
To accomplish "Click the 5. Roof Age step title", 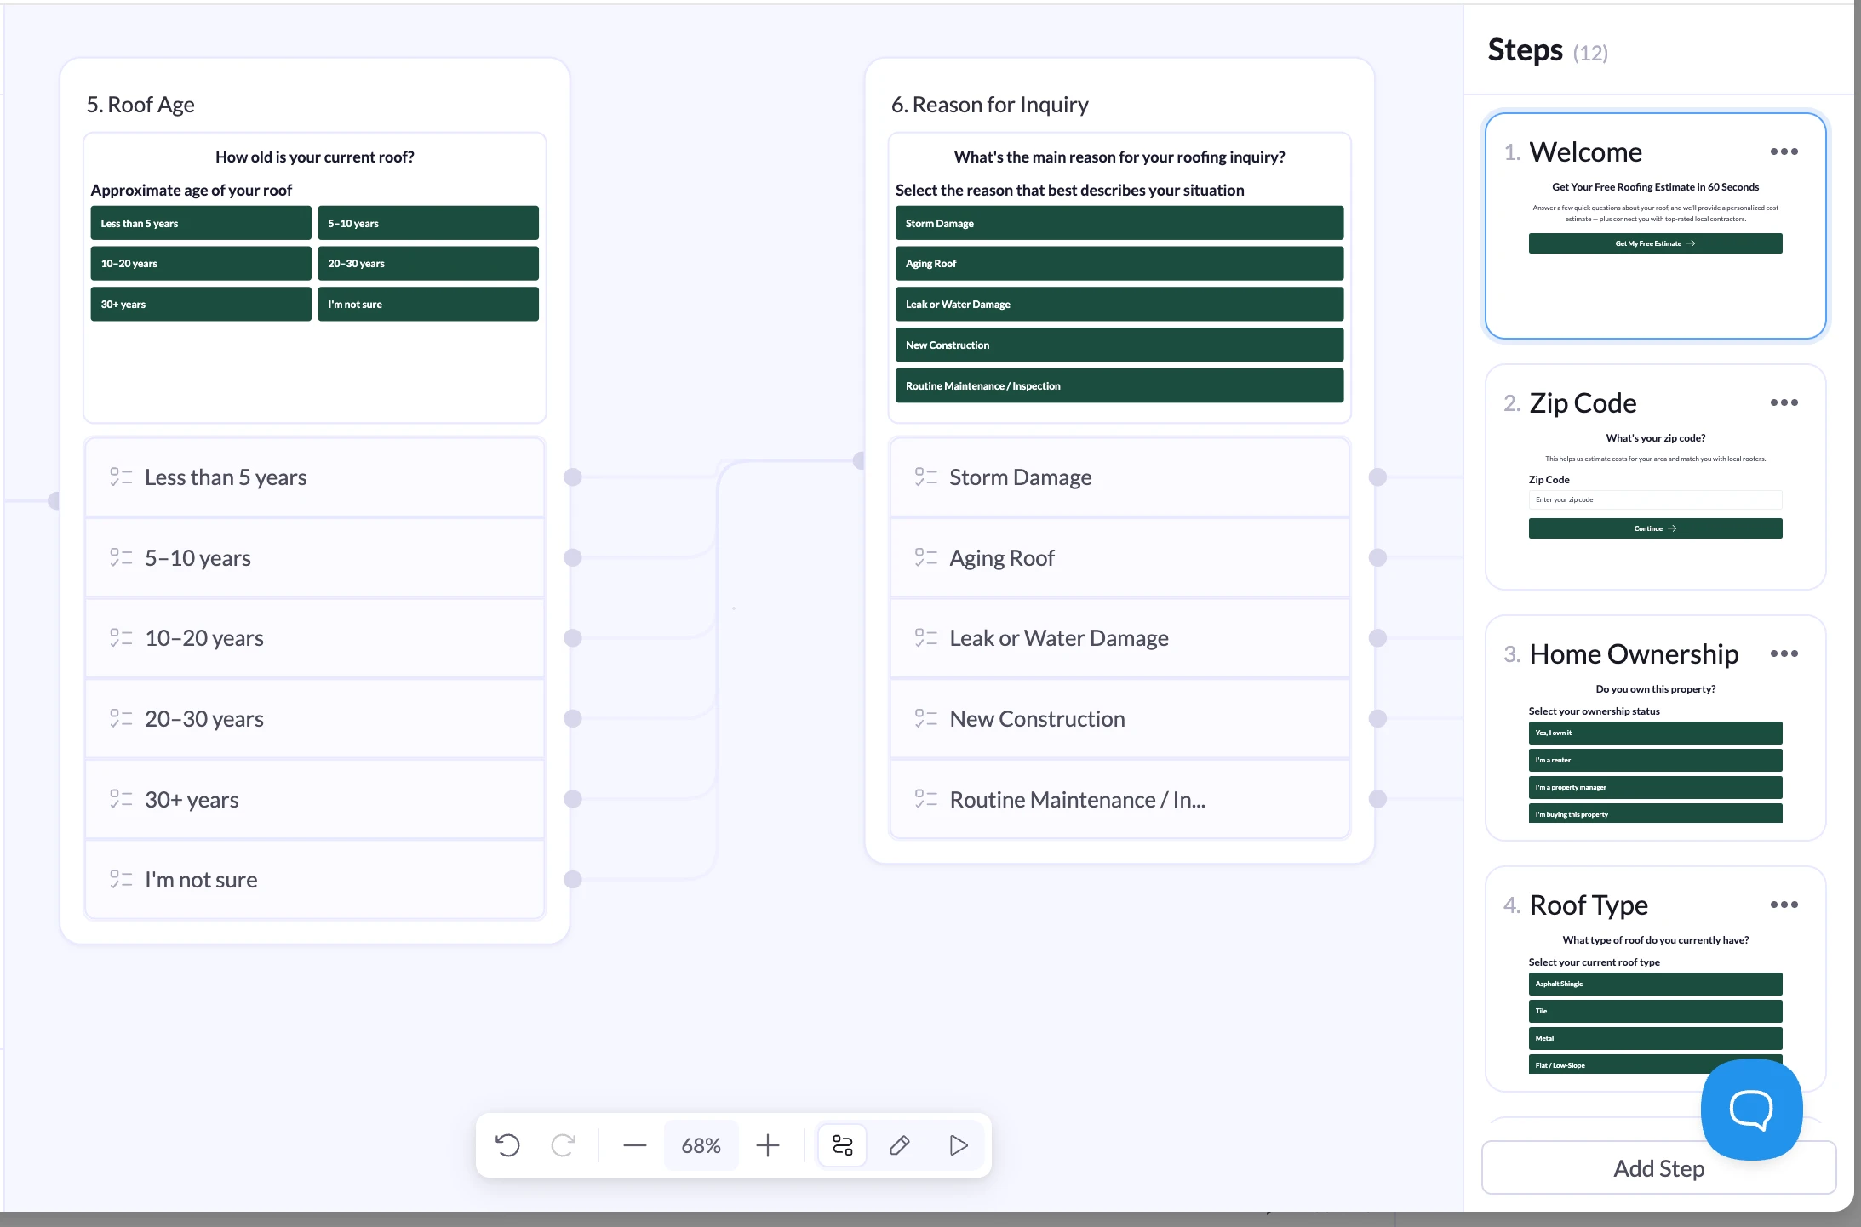I will (140, 105).
